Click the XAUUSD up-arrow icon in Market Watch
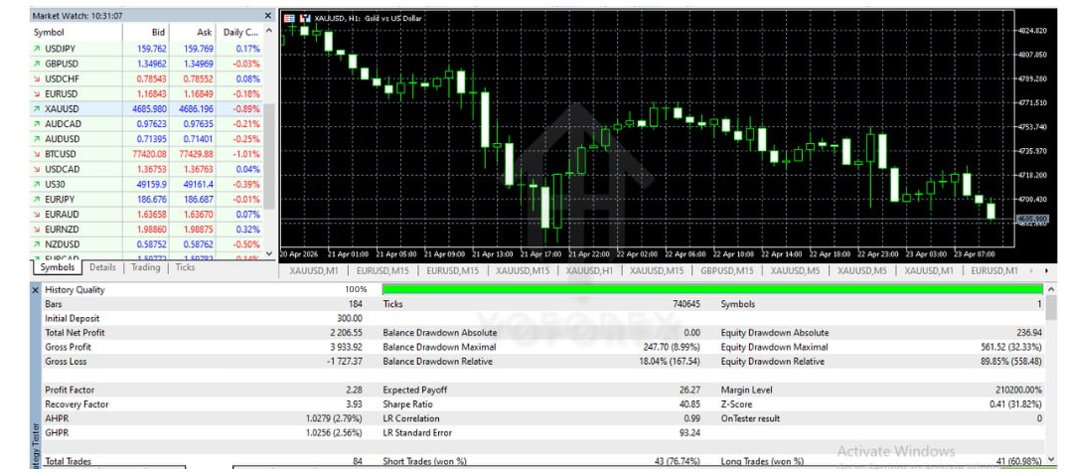The width and height of the screenshot is (1065, 476). pyautogui.click(x=36, y=108)
